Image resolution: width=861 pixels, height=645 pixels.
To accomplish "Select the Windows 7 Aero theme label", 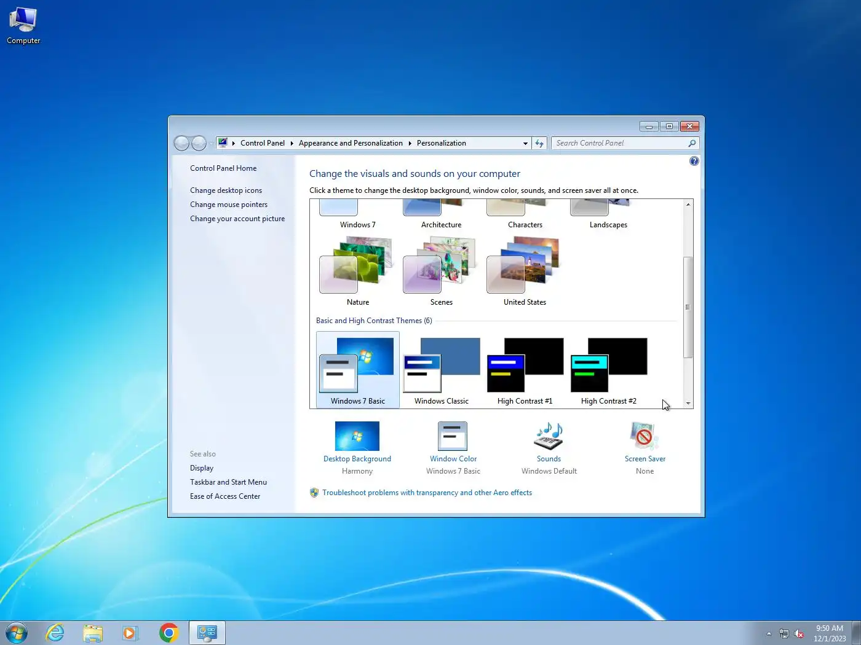I will click(357, 225).
